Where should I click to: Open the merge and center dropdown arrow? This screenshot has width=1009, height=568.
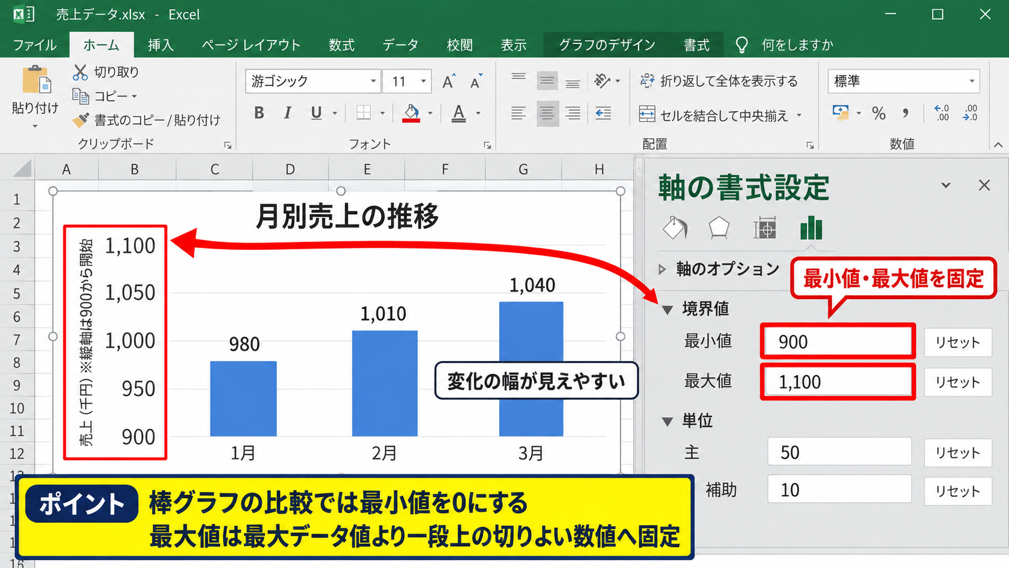pyautogui.click(x=799, y=115)
